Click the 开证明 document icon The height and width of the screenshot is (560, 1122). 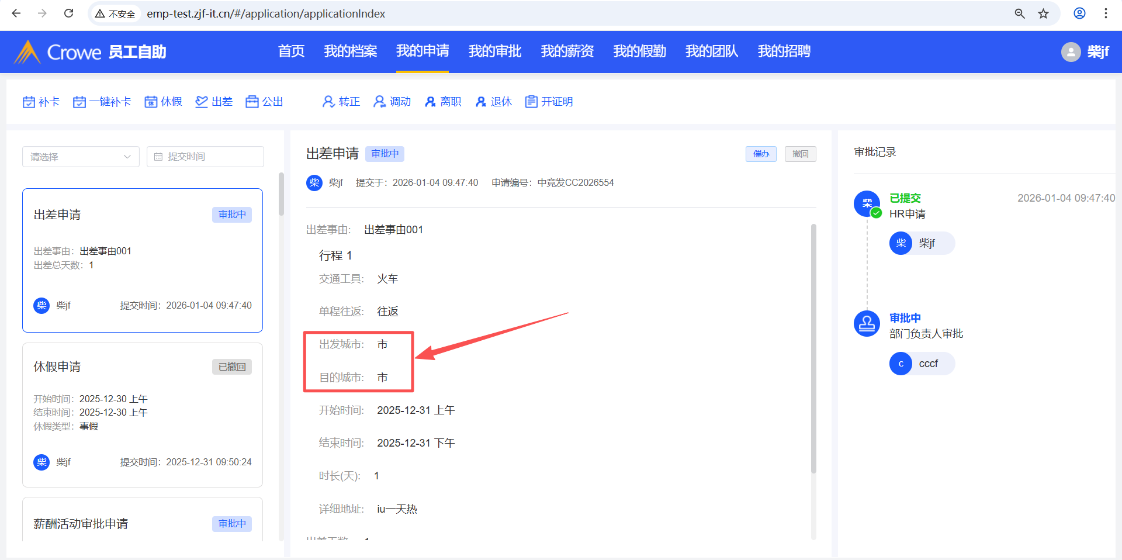coord(531,102)
